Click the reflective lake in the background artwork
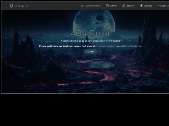The height and width of the screenshot is (126, 169). click(x=101, y=65)
